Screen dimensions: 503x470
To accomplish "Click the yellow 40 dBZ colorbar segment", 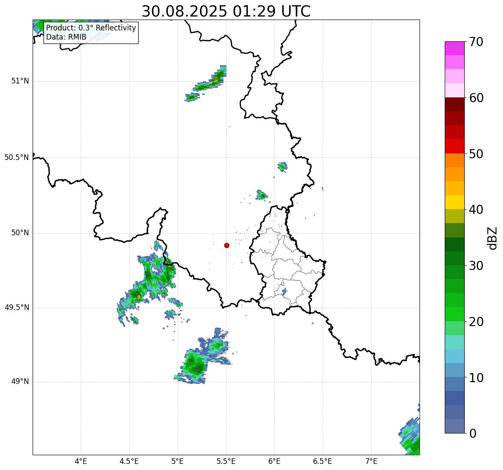I will 455,203.
